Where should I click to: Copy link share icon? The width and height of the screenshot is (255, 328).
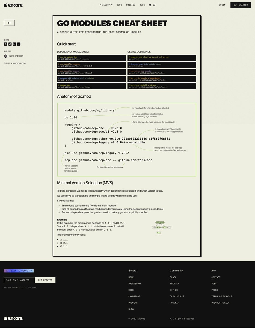point(19,44)
